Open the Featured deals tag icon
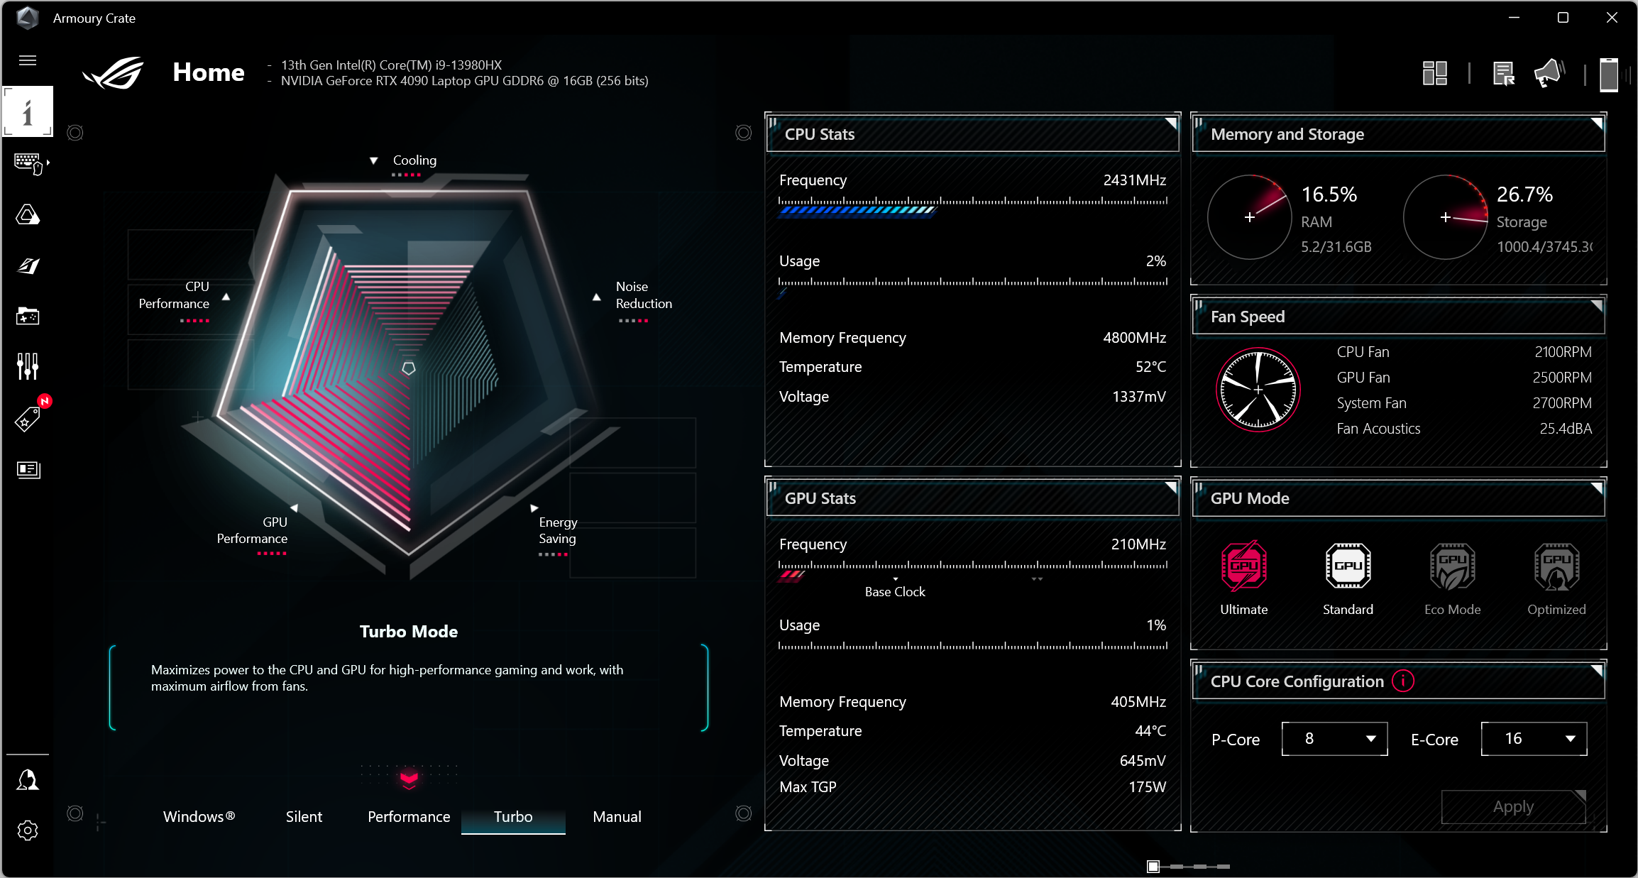 coord(28,419)
